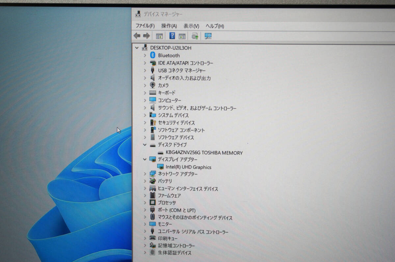Click the Forward arrow toolbar icon
395x262 pixels.
coord(146,36)
